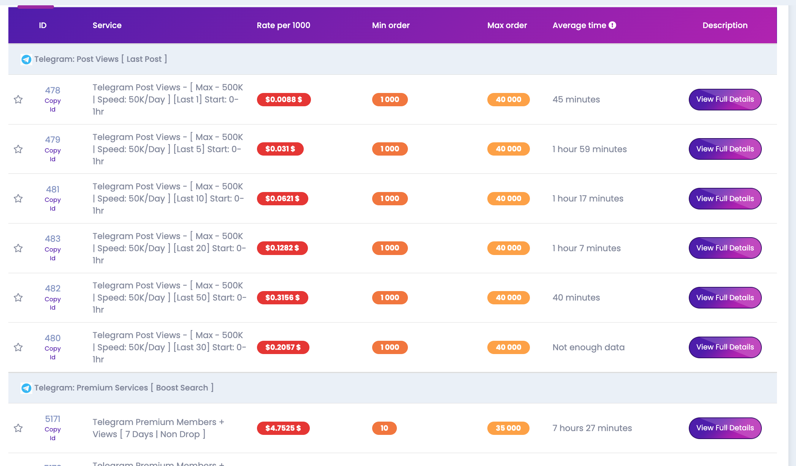This screenshot has height=466, width=796.
Task: Toggle favorite star for service 483
Action: 18,248
